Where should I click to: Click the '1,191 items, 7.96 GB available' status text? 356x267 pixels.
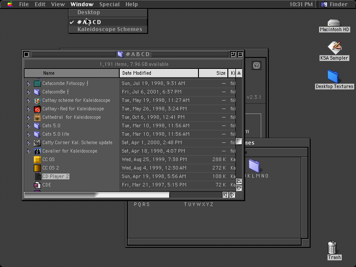coord(134,64)
